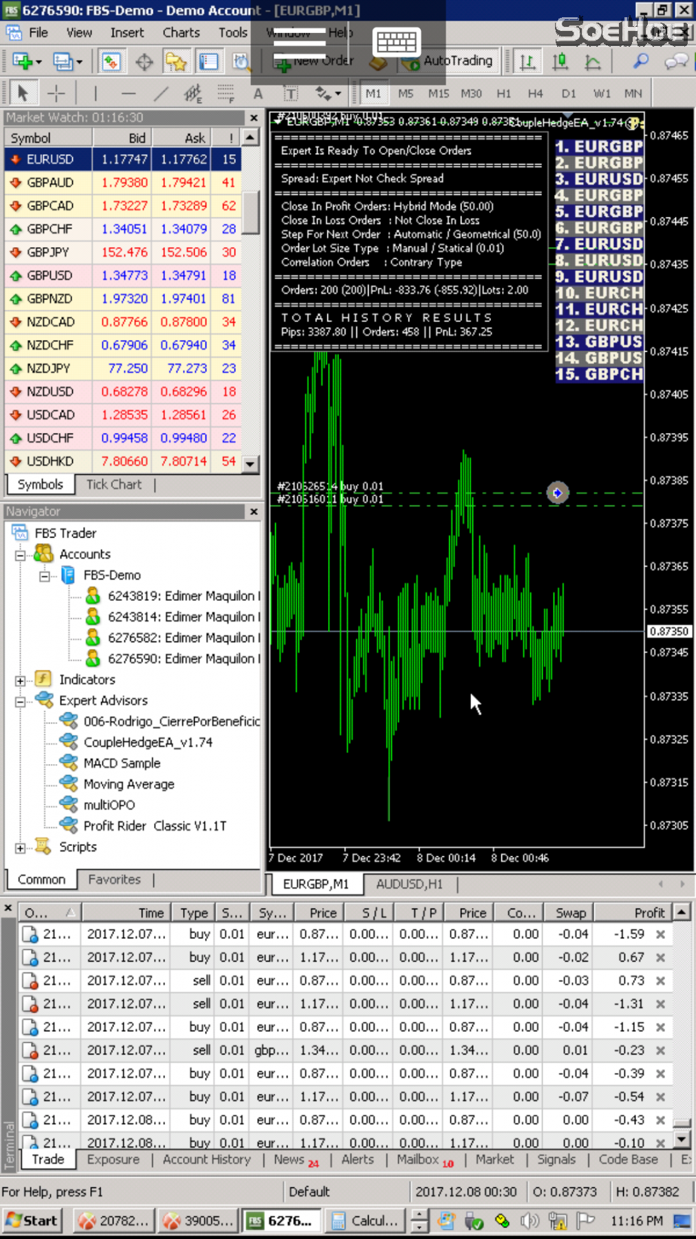Select the text label 'T' tool
The height and width of the screenshot is (1239, 696).
290,94
